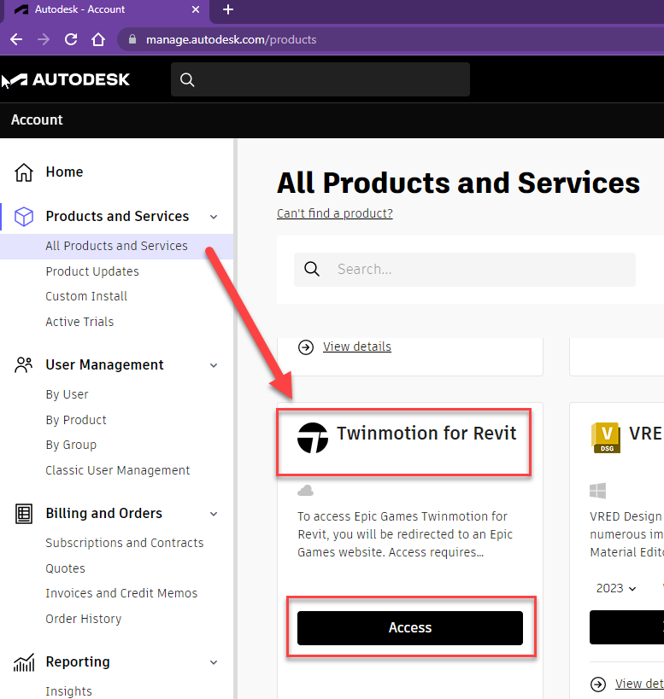The height and width of the screenshot is (699, 664).
Task: Click the Home house icon in sidebar
Action: coord(24,172)
